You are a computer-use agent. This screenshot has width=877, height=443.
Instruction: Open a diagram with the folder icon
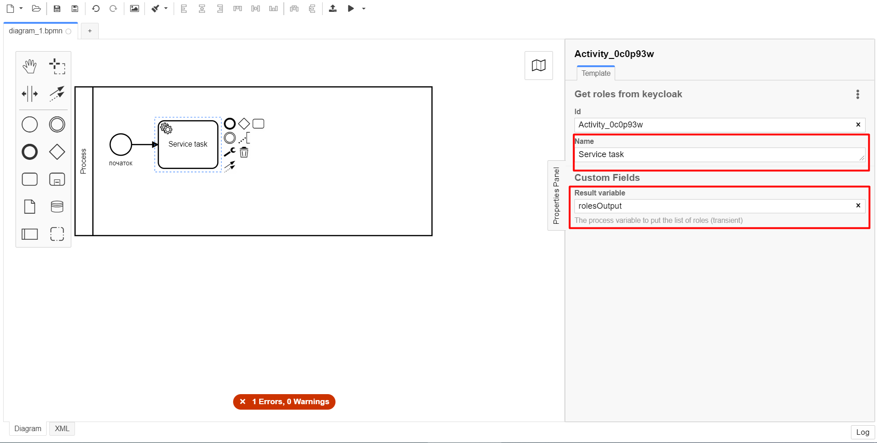(x=37, y=9)
